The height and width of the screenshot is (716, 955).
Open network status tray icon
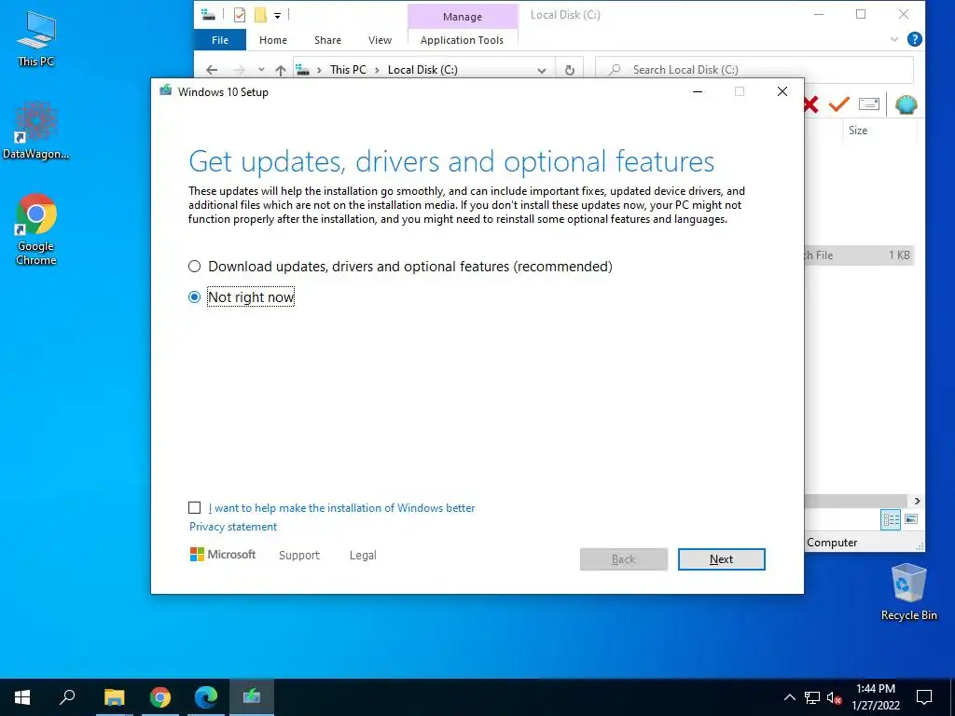(812, 697)
